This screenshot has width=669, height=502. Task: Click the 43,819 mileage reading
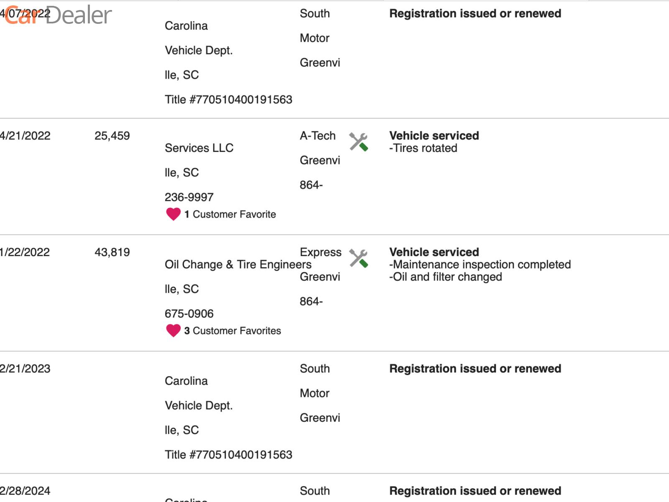tap(112, 252)
